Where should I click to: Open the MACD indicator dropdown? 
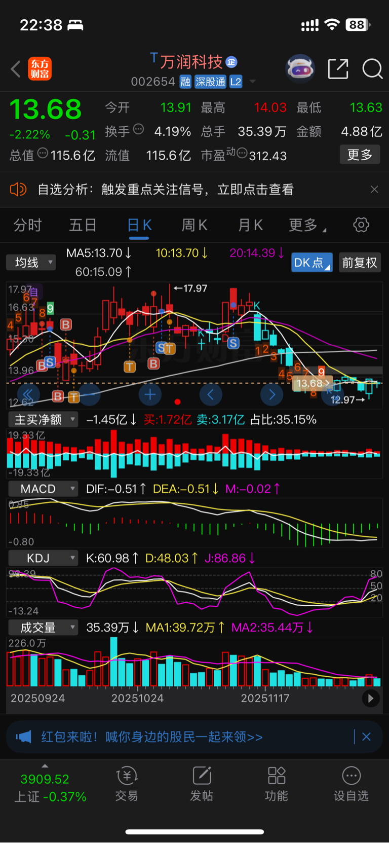coord(43,489)
